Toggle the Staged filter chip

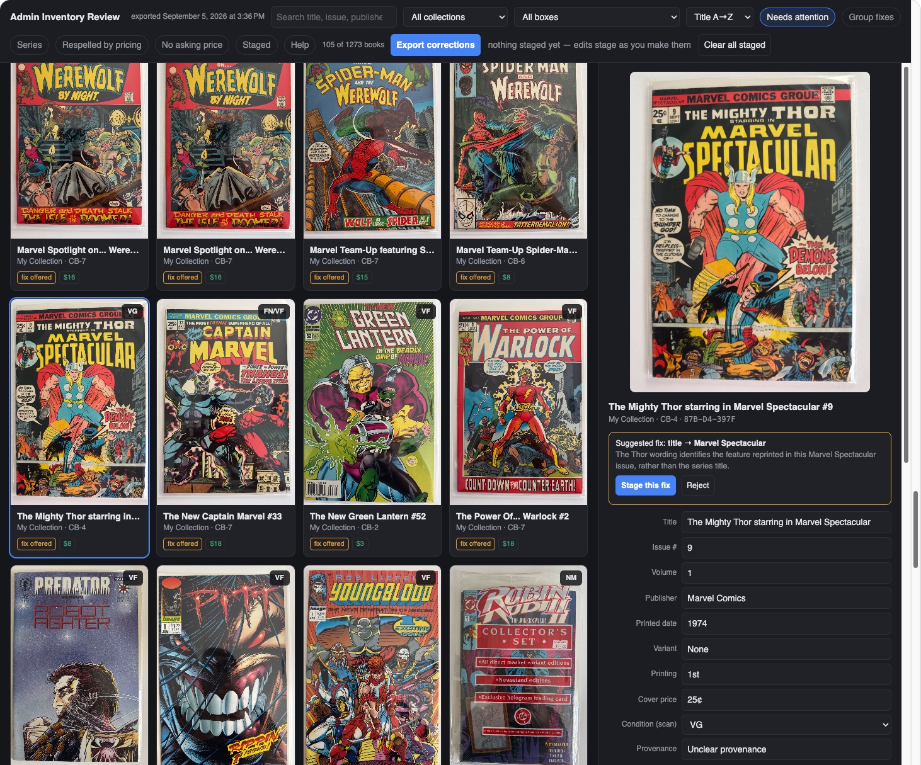(256, 45)
